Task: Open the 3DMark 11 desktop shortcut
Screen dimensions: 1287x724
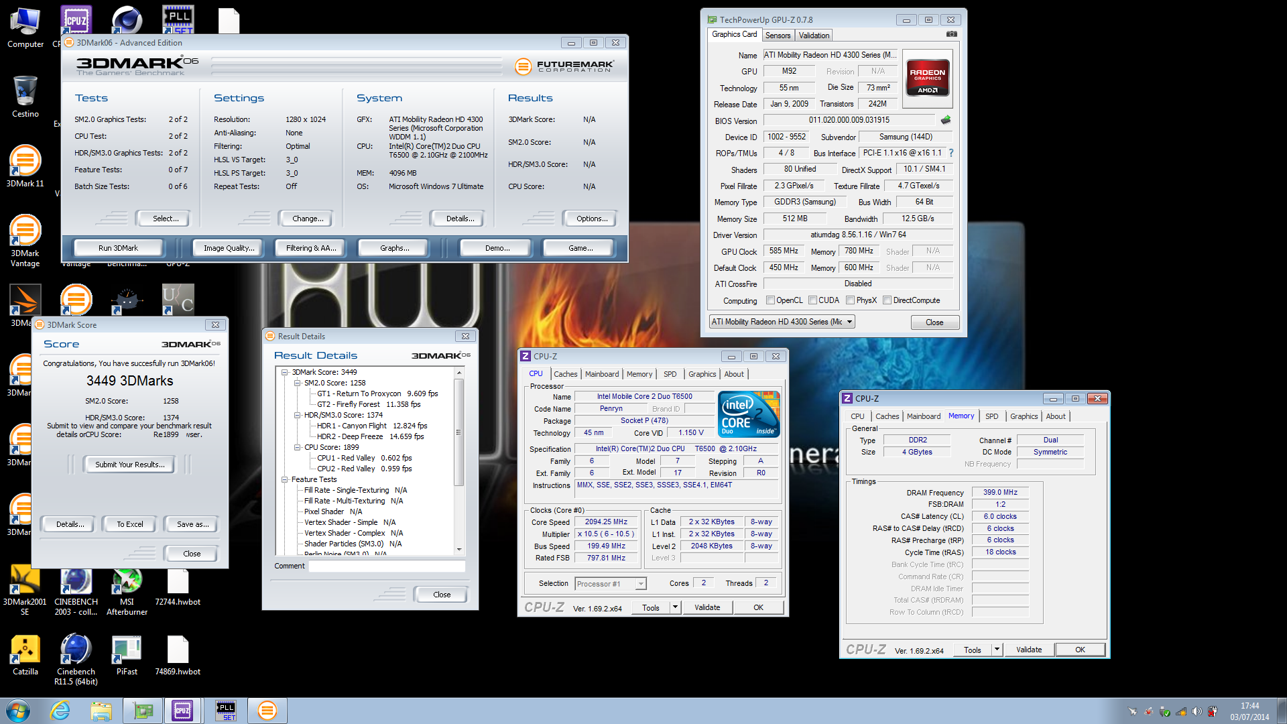Action: pyautogui.click(x=25, y=166)
